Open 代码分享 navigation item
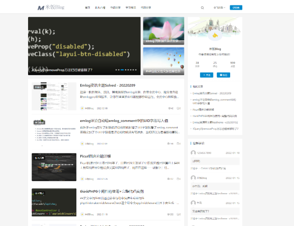The image size is (294, 226). (146, 8)
